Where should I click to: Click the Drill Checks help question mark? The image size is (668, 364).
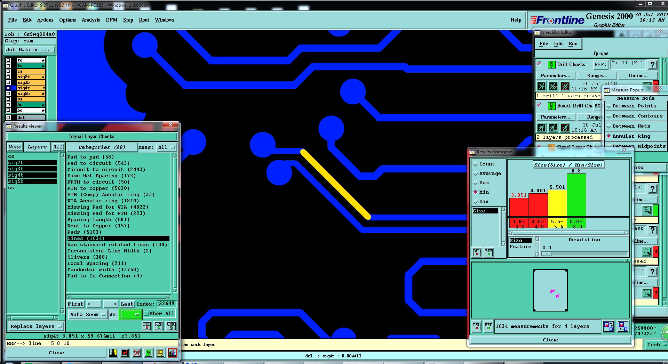click(x=653, y=65)
